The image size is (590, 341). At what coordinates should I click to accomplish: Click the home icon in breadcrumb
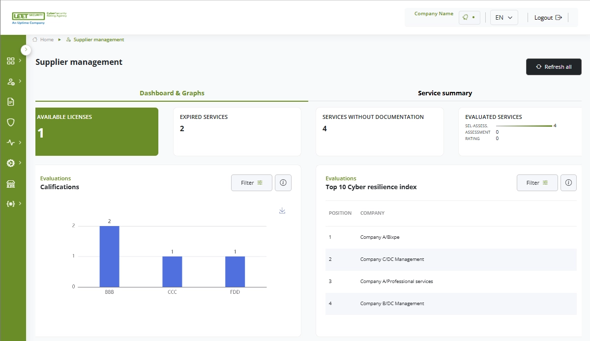click(35, 39)
